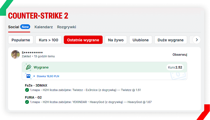Click the blue banknote stake icon
The image size is (210, 120).
(28, 76)
